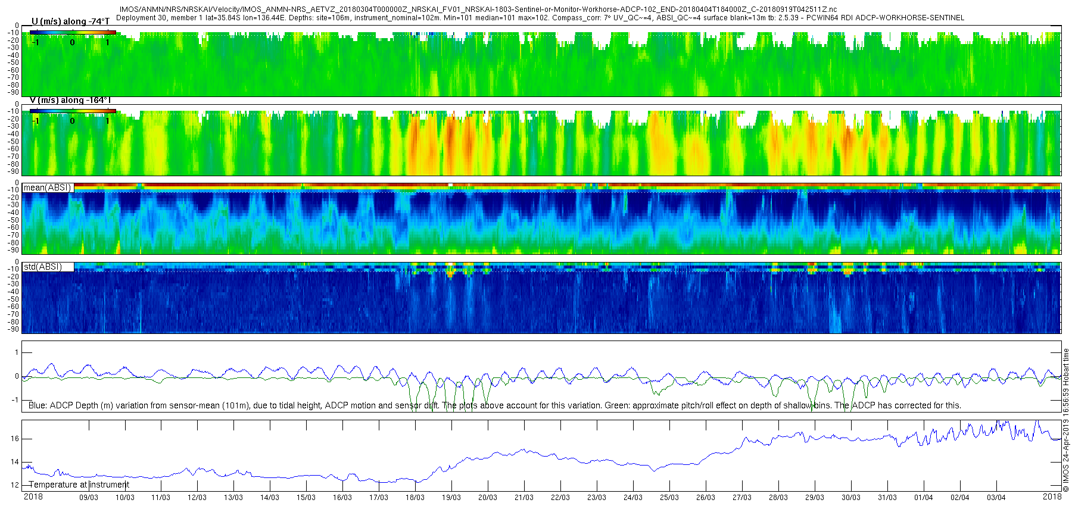The height and width of the screenshot is (506, 1072).
Task: Click the NetCDF file path title at top
Action: (x=478, y=10)
